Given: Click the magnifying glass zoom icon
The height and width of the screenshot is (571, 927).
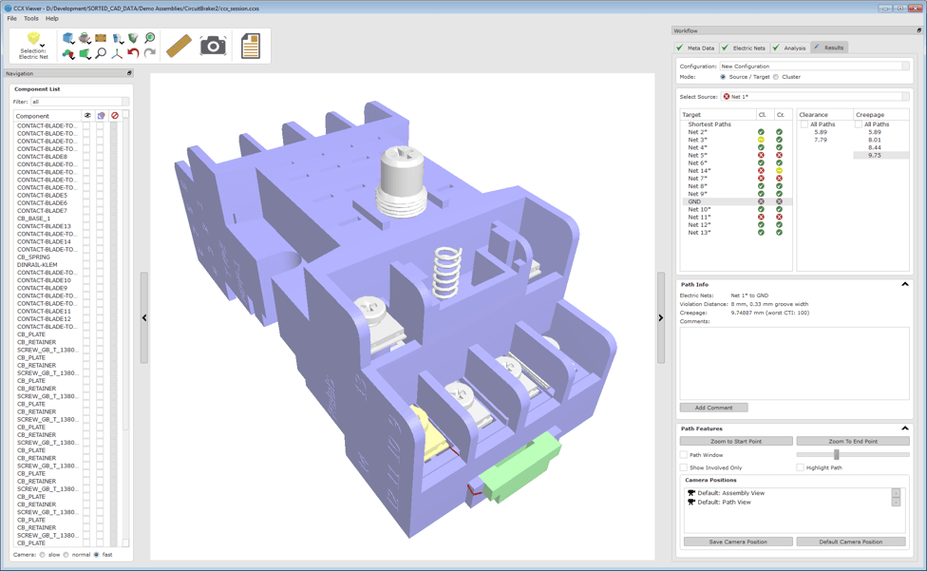Looking at the screenshot, I should point(101,53).
